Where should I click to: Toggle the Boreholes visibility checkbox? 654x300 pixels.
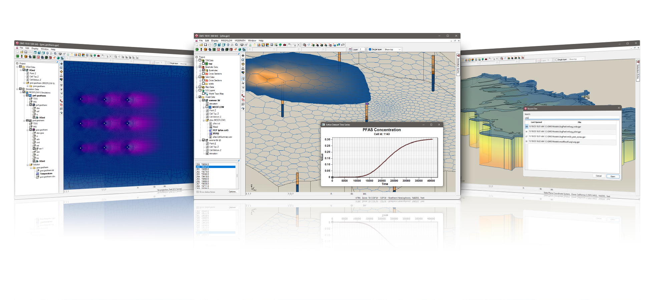coord(203,70)
